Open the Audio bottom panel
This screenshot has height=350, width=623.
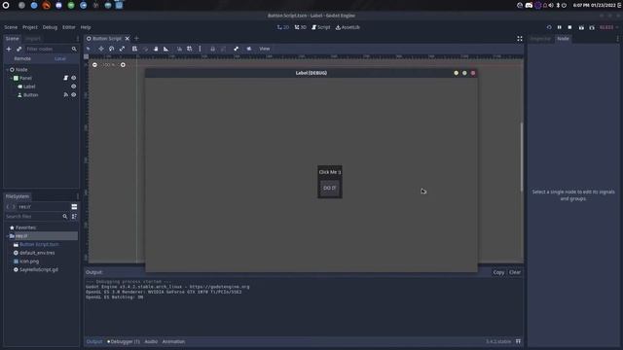[x=151, y=341]
